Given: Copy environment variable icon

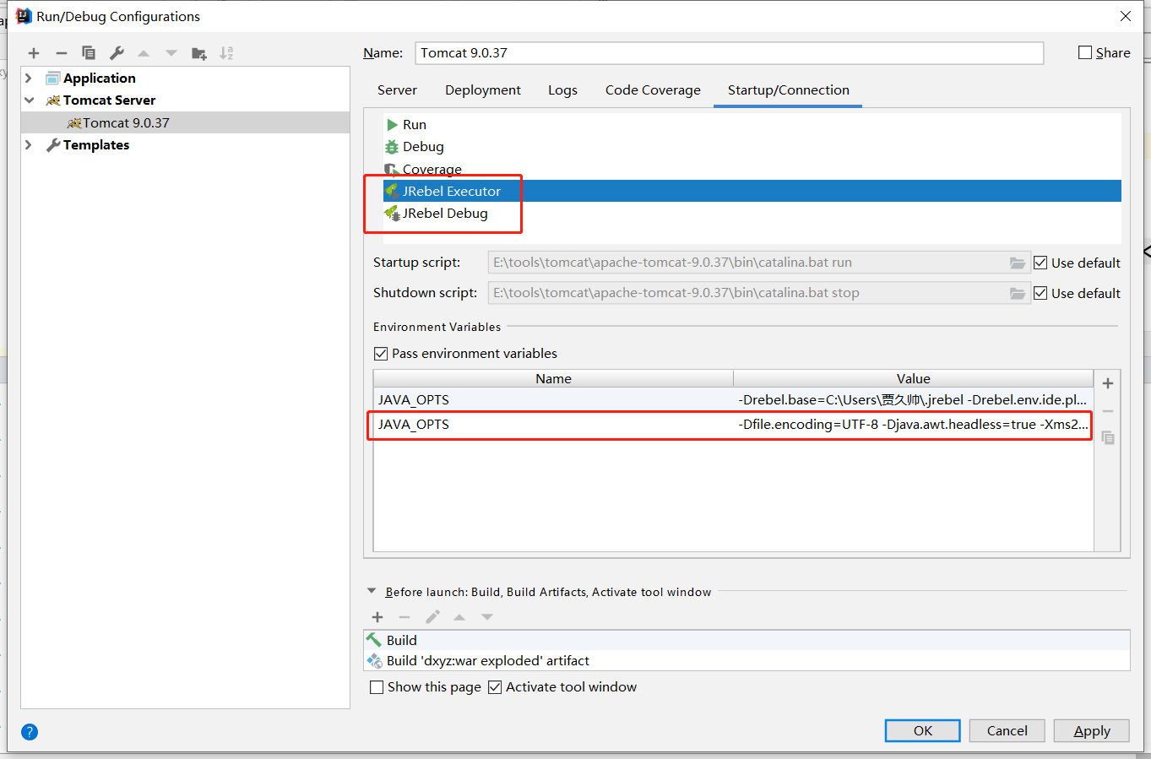Looking at the screenshot, I should (1108, 437).
